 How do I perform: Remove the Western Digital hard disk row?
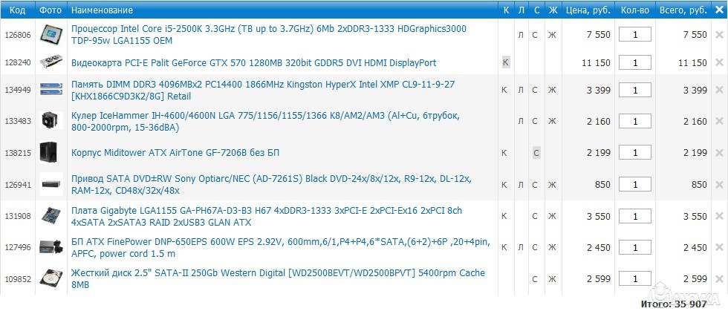pos(719,279)
